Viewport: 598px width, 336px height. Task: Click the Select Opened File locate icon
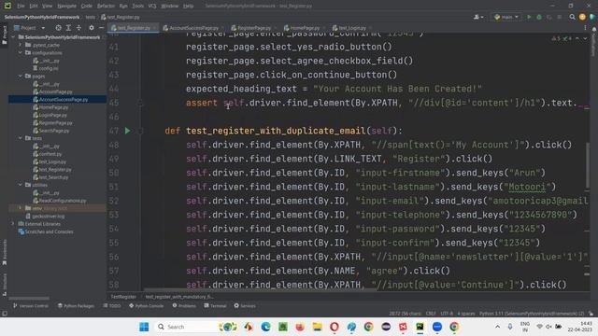point(58,28)
